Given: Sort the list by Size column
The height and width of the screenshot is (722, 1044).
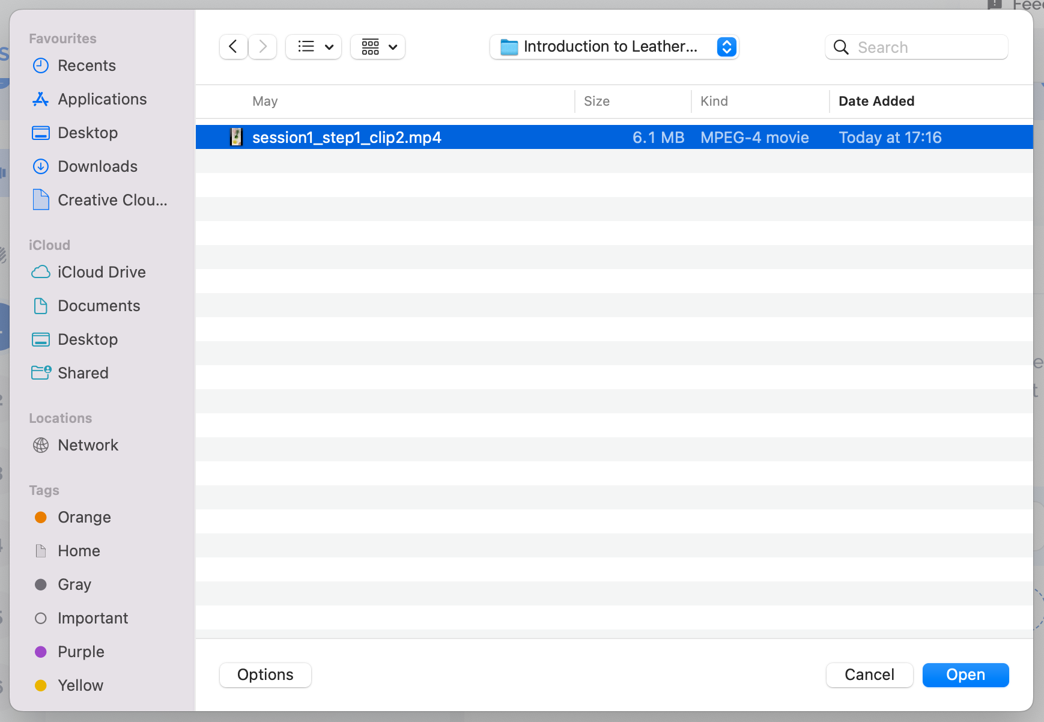Looking at the screenshot, I should pos(596,101).
